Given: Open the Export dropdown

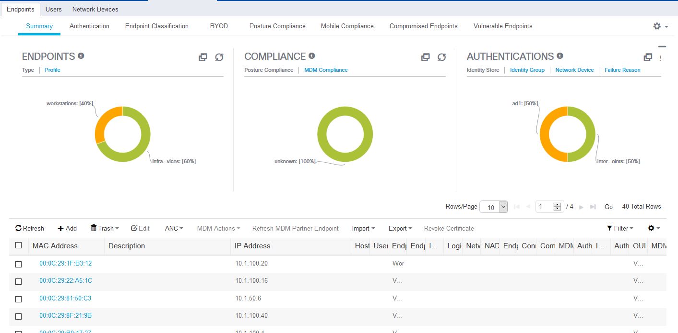Looking at the screenshot, I should click(400, 228).
